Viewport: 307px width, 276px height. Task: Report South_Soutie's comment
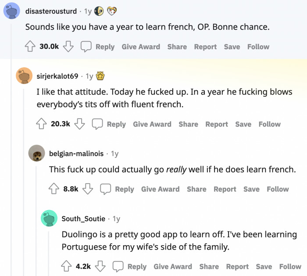[237, 266]
